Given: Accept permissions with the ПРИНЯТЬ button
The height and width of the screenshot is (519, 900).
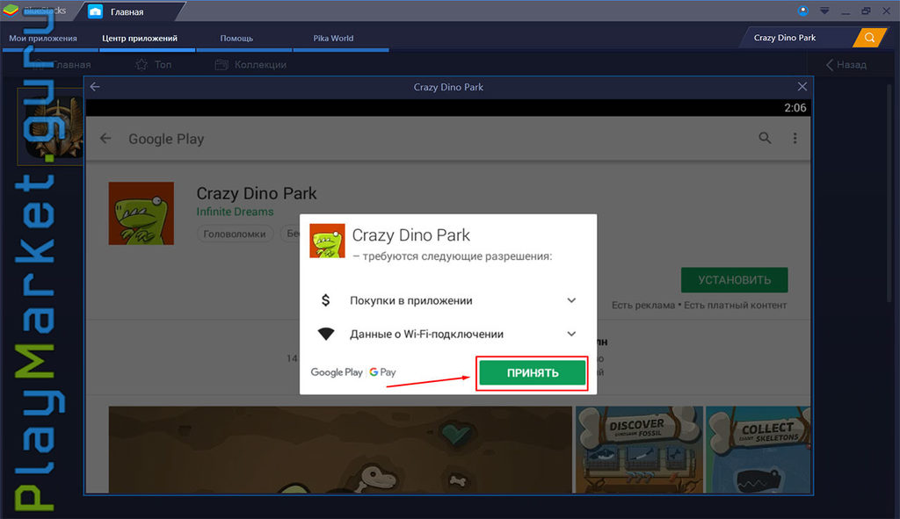Looking at the screenshot, I should (x=532, y=372).
